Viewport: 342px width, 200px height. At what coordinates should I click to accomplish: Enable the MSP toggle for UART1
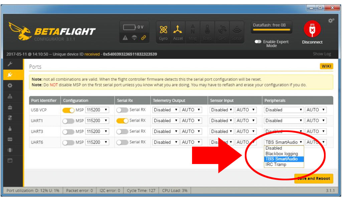[68, 121]
